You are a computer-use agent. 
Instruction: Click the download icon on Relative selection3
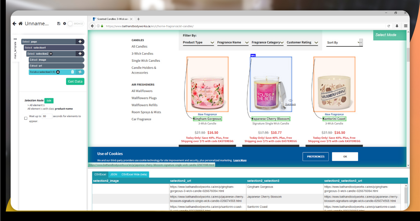coord(58,72)
